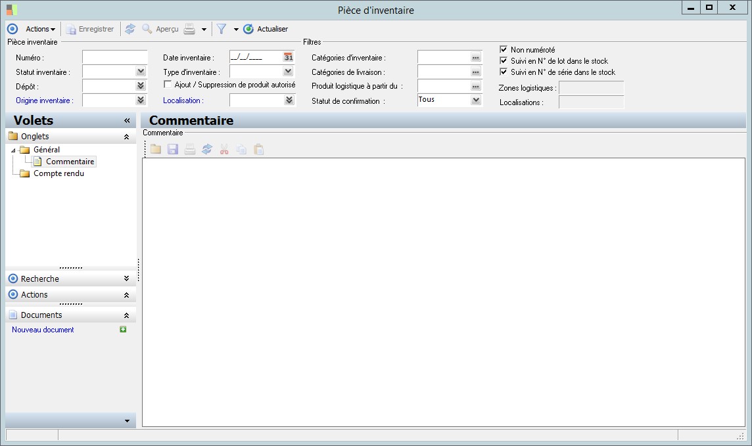This screenshot has height=446, width=752.
Task: Collapse the Onglets section
Action: coord(127,137)
